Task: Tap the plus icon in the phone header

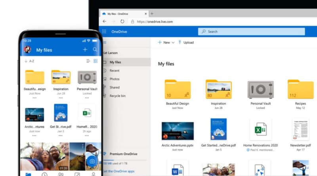Action: [85, 49]
